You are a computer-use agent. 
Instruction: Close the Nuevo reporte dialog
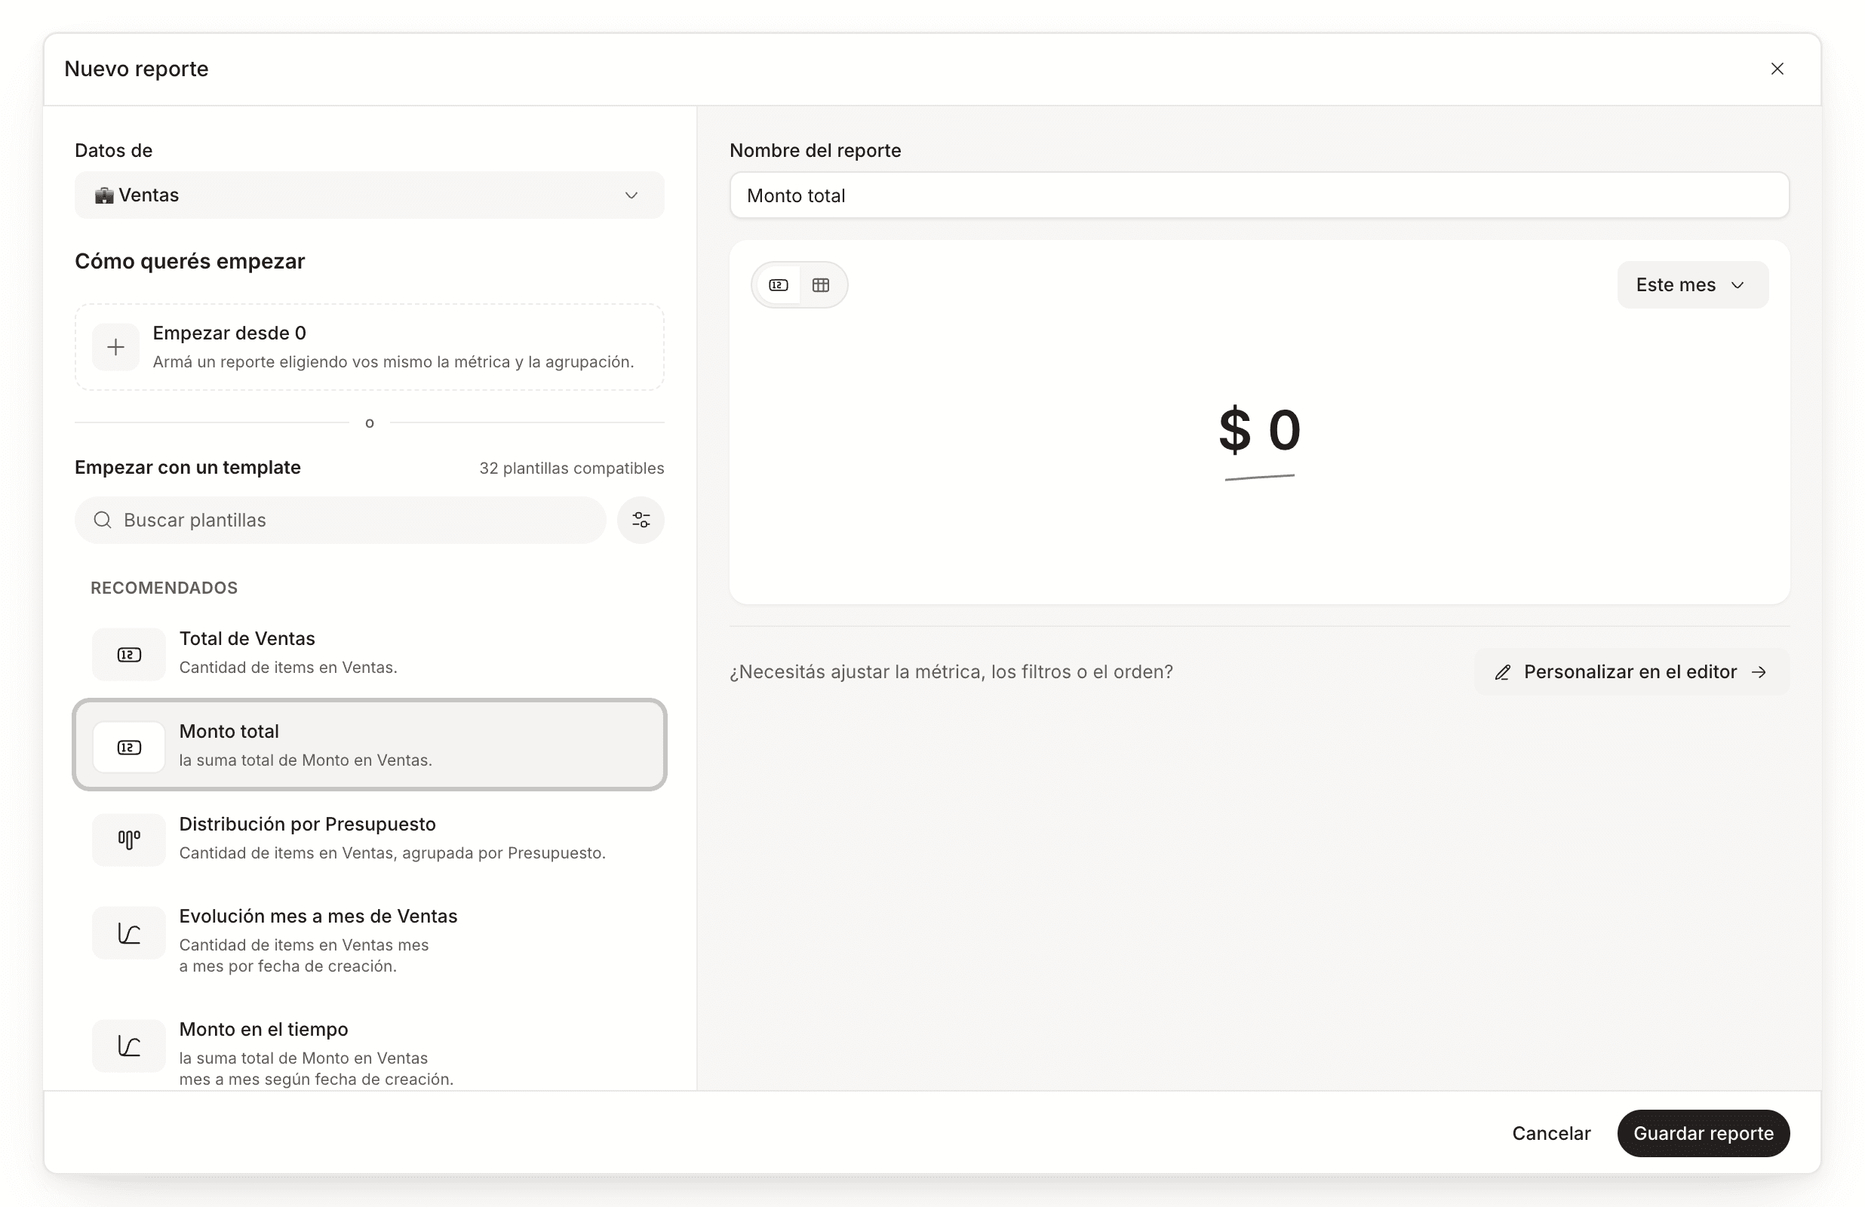coord(1777,69)
